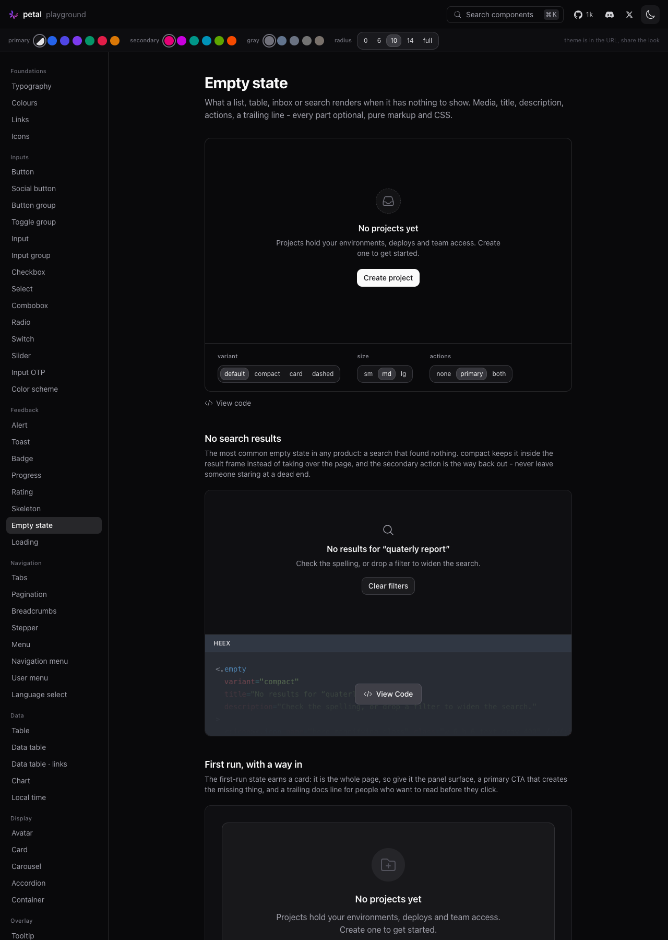Click the inbox icon above No projects yet
Viewport: 668px width, 940px height.
pos(388,201)
